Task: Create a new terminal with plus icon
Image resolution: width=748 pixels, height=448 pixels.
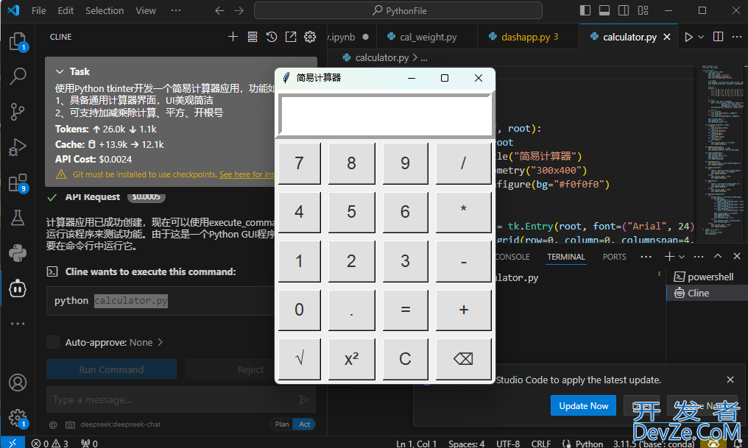Action: [x=669, y=257]
